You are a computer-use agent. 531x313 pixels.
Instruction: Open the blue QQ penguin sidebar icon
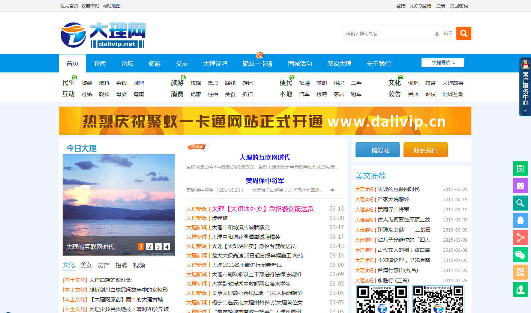pyautogui.click(x=520, y=220)
